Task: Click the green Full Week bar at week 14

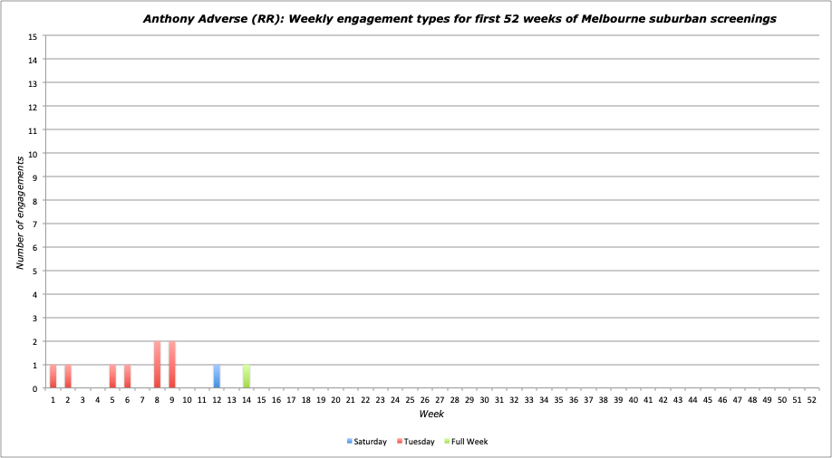Action: coord(247,377)
